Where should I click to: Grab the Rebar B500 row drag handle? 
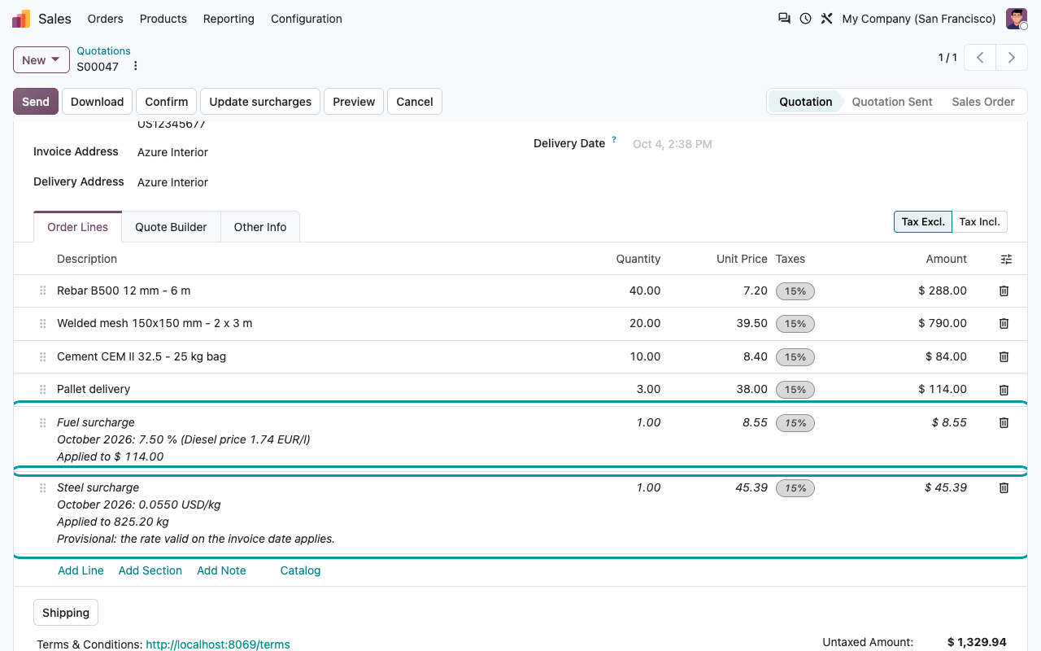click(43, 291)
